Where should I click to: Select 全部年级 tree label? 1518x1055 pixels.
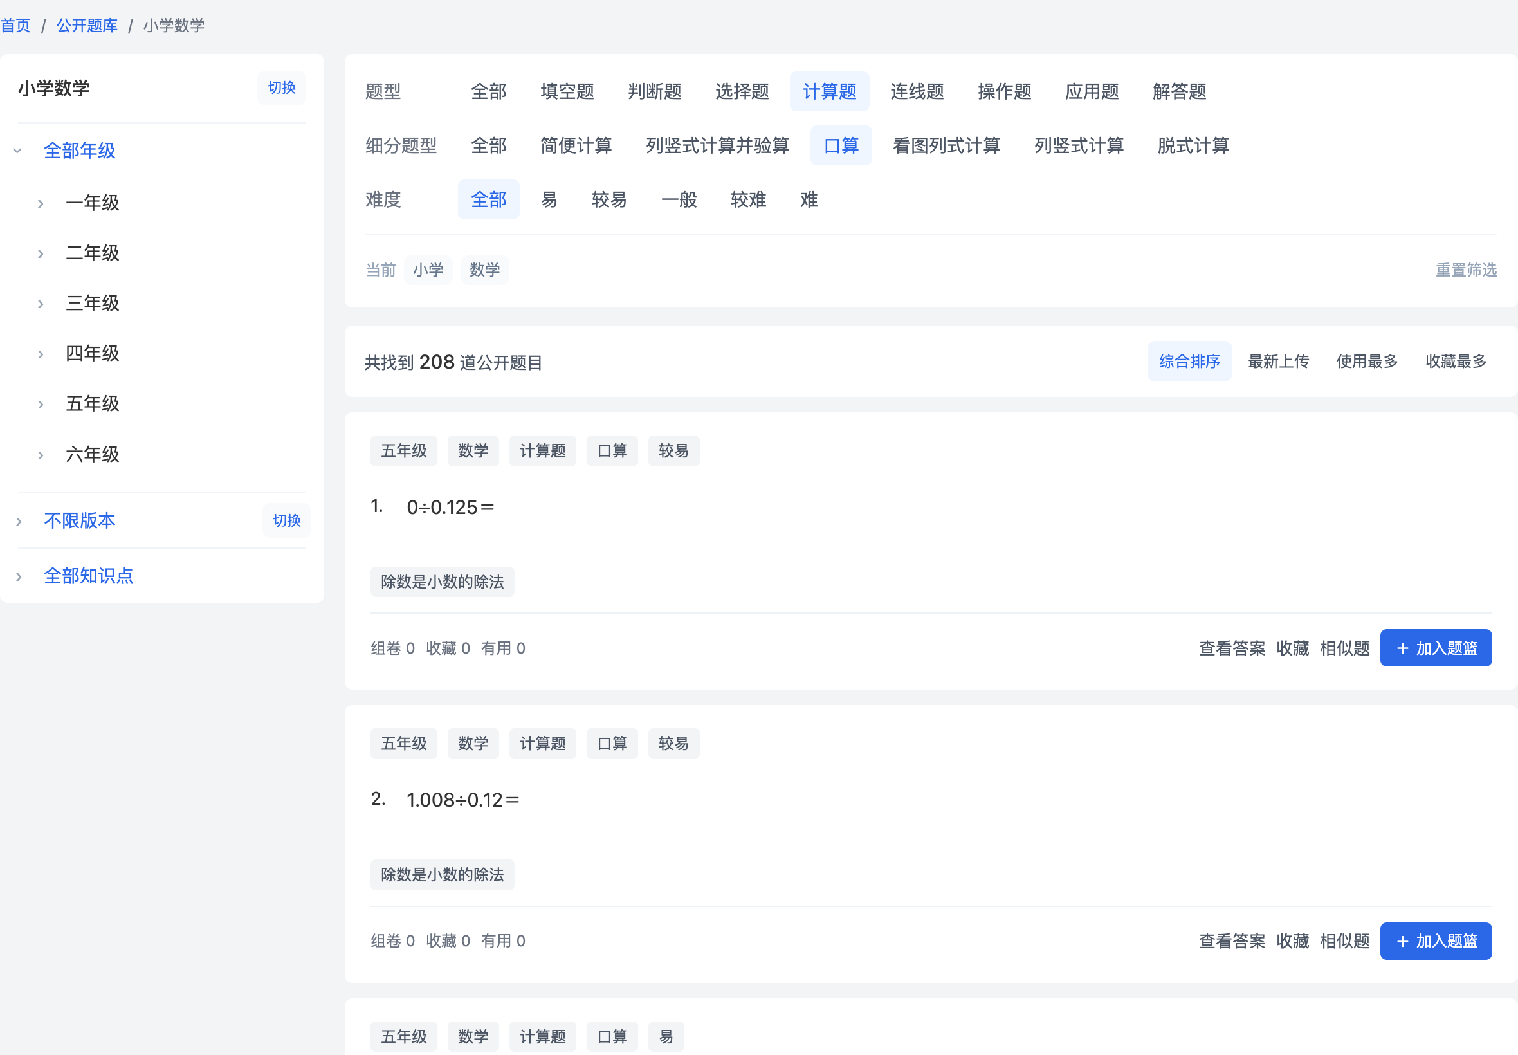pyautogui.click(x=79, y=151)
